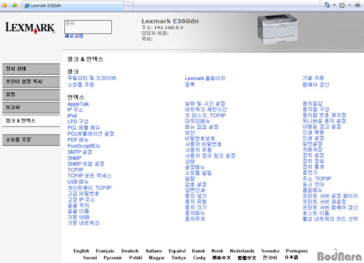Click the Favorites star icon
Viewport: 364px width, 263px height.
pyautogui.click(x=5, y=5)
